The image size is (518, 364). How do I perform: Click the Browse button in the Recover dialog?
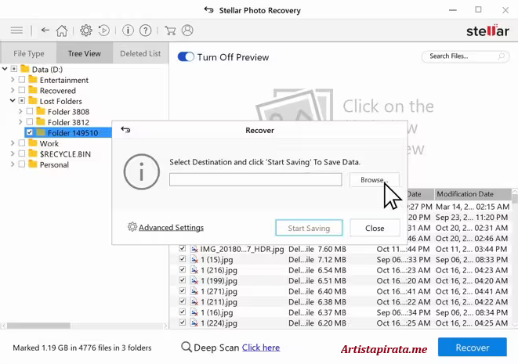pyautogui.click(x=375, y=180)
